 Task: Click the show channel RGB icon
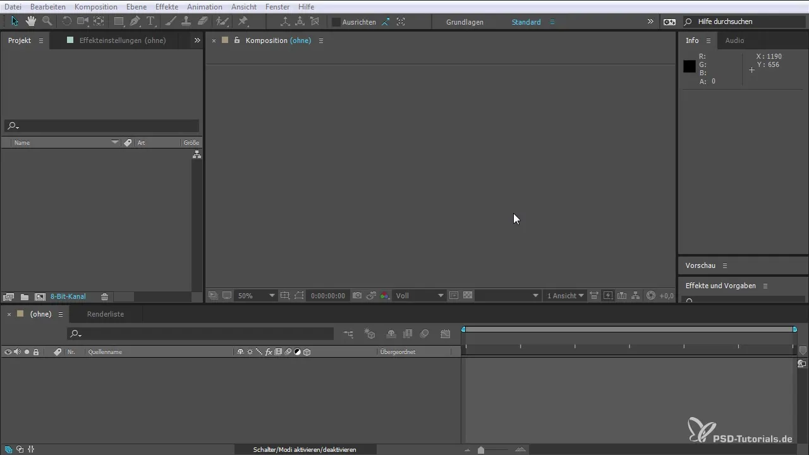click(x=385, y=296)
